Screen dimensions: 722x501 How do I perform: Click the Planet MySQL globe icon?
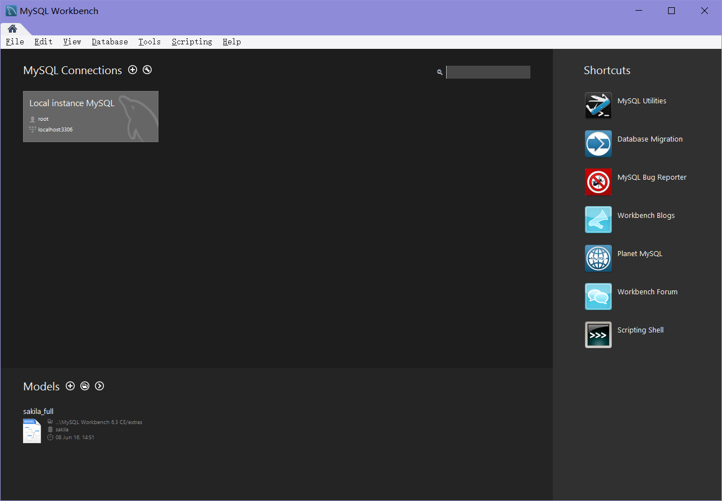(598, 258)
